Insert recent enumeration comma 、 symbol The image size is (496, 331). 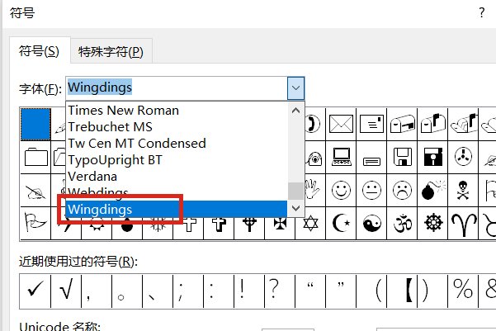click(x=158, y=291)
